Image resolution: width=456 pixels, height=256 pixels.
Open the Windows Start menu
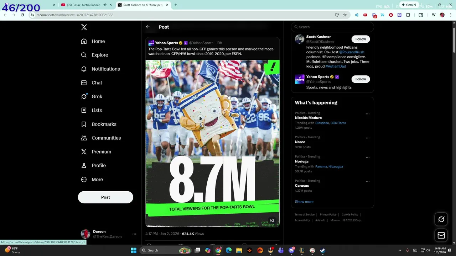[134, 250]
